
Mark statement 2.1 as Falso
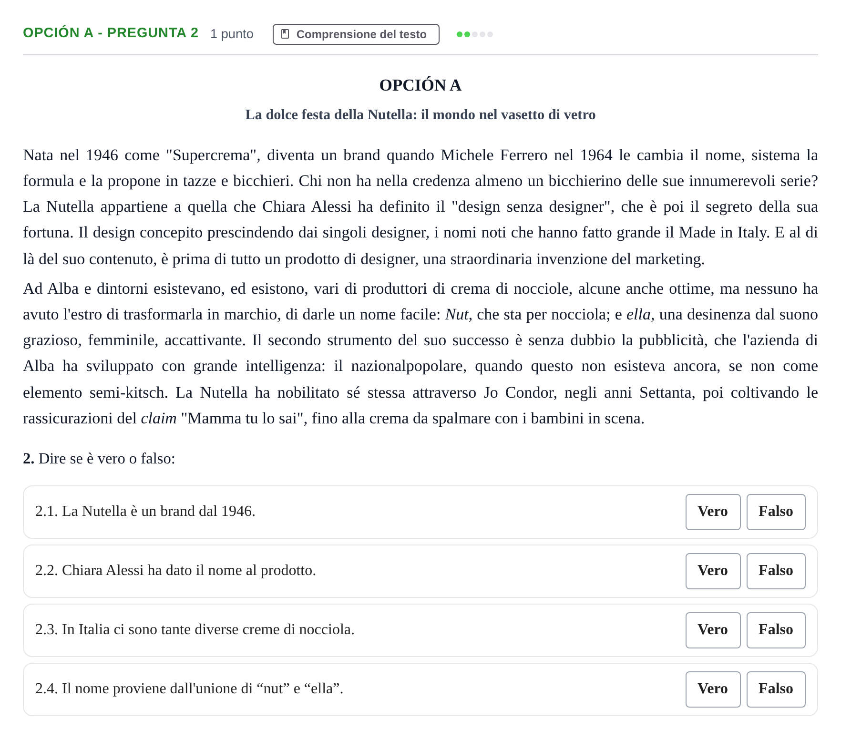pos(776,512)
